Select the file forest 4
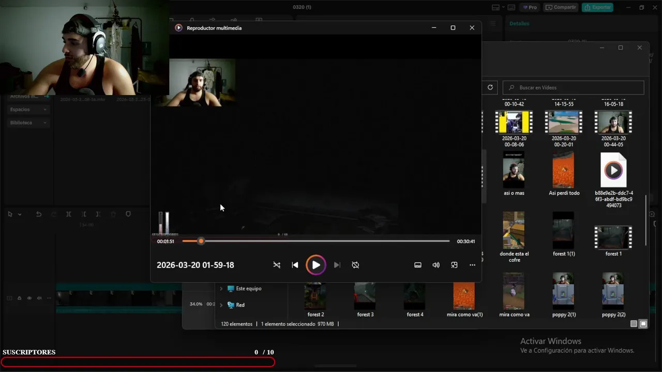662x372 pixels. 415,300
